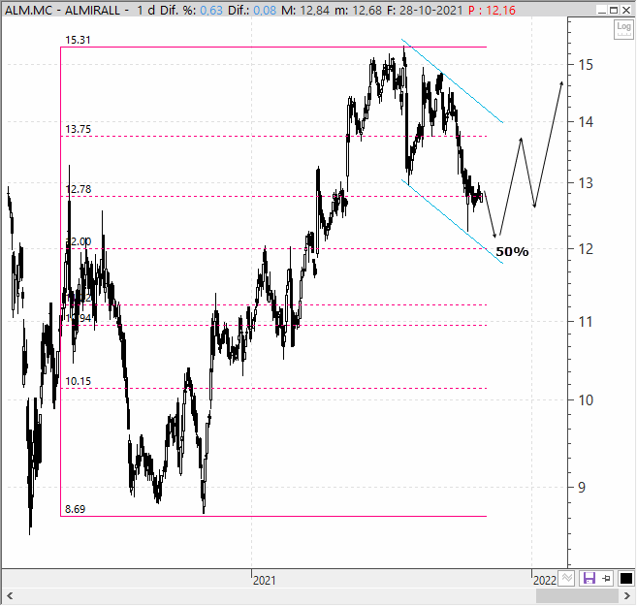Click the horizontal scrollbar right arrow
The width and height of the screenshot is (637, 606).
(627, 596)
